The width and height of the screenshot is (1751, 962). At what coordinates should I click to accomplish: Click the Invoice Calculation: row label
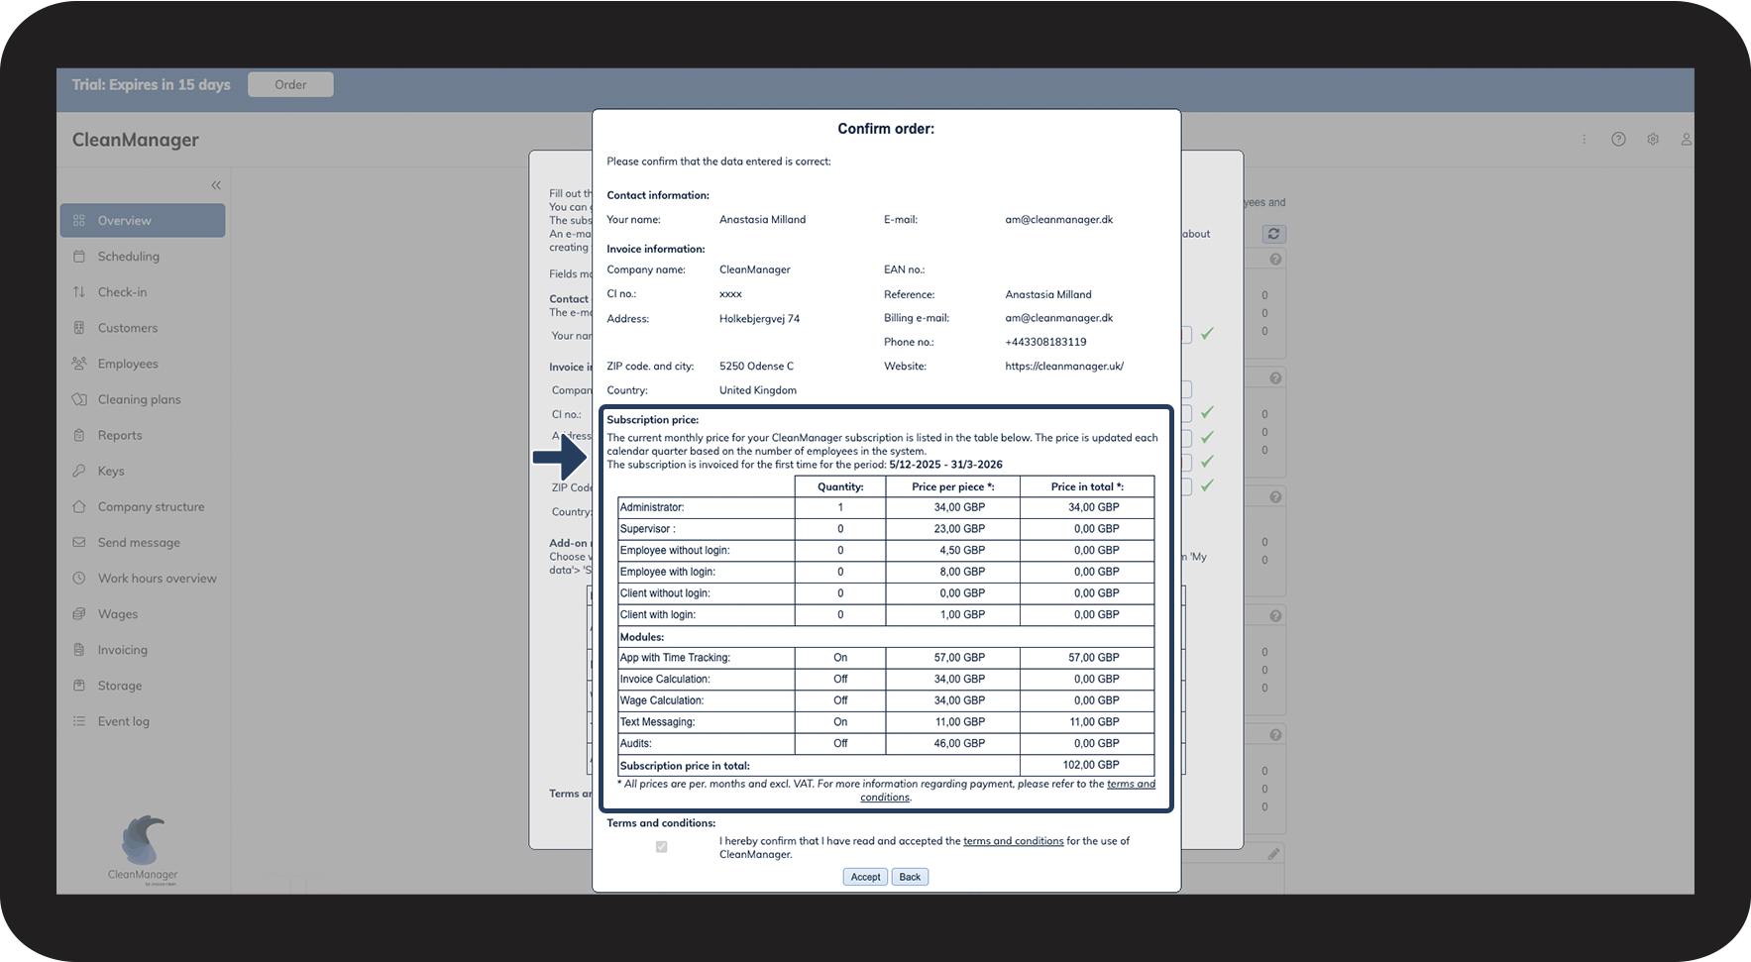point(664,680)
